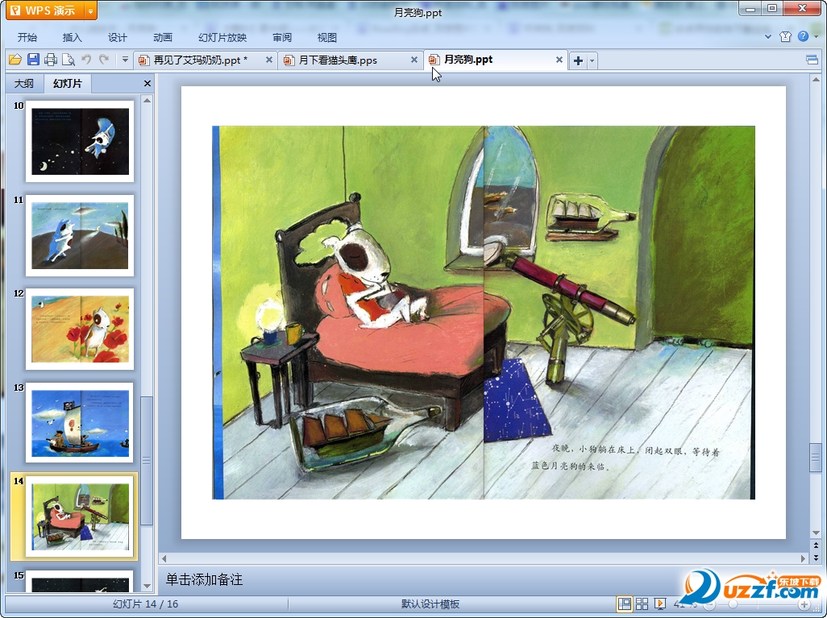This screenshot has width=827, height=618.
Task: Switch to 再见了艾玛奶奶.ppt document tab
Action: (201, 60)
